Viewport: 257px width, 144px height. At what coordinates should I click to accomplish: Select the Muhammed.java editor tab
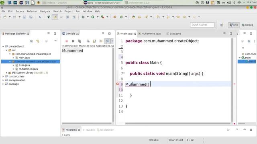coord(149,34)
